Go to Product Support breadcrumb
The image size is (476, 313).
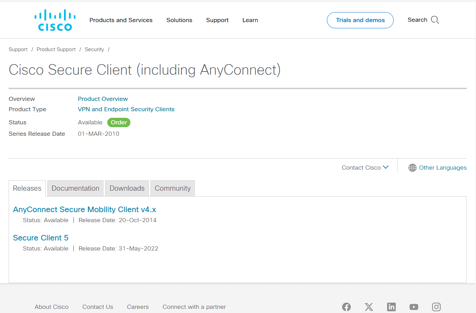point(56,49)
